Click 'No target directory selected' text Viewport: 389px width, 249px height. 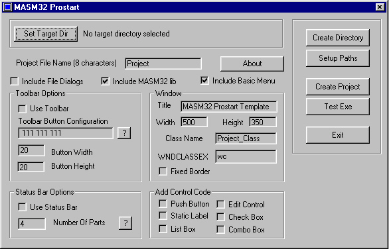click(x=126, y=34)
